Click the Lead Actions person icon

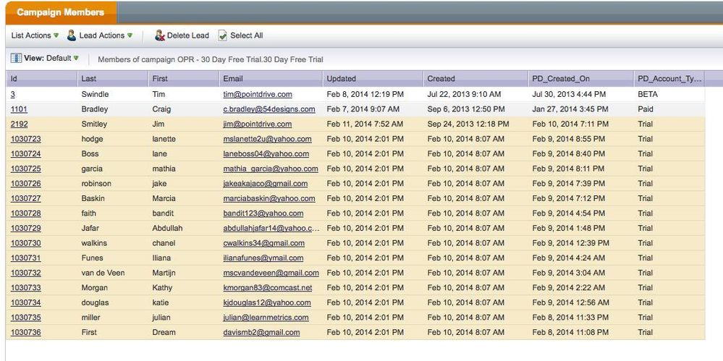72,35
